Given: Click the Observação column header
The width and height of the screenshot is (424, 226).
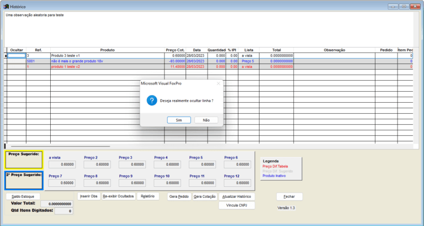Looking at the screenshot, I should [x=334, y=50].
